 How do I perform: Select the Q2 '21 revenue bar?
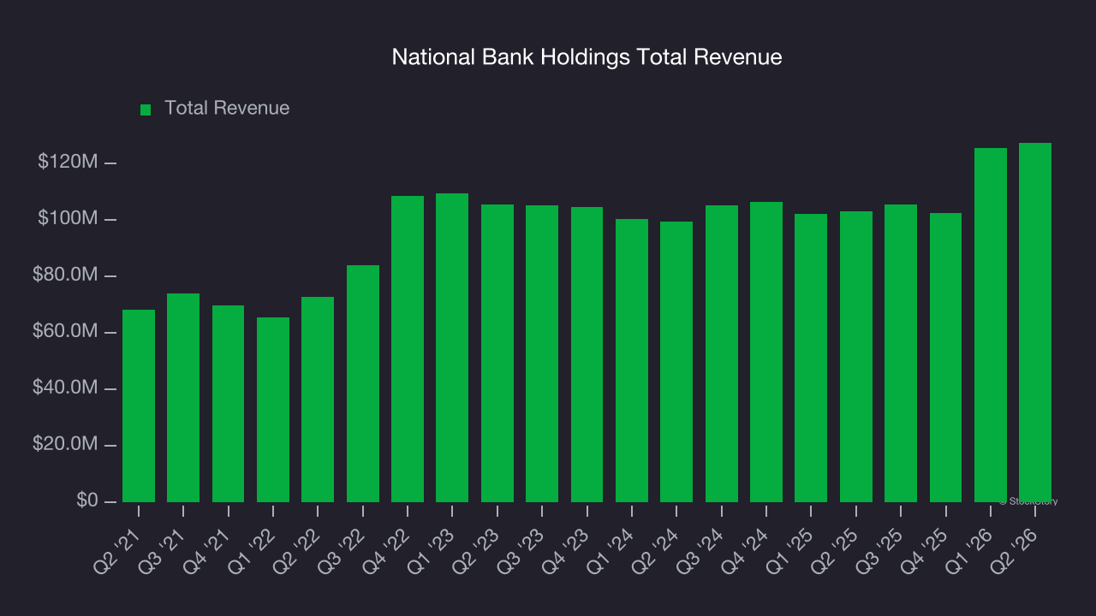(x=139, y=406)
